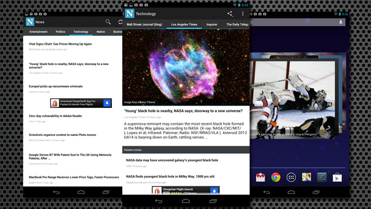Launch Gmail from the home dock
371x209 pixels.
[x=260, y=177]
